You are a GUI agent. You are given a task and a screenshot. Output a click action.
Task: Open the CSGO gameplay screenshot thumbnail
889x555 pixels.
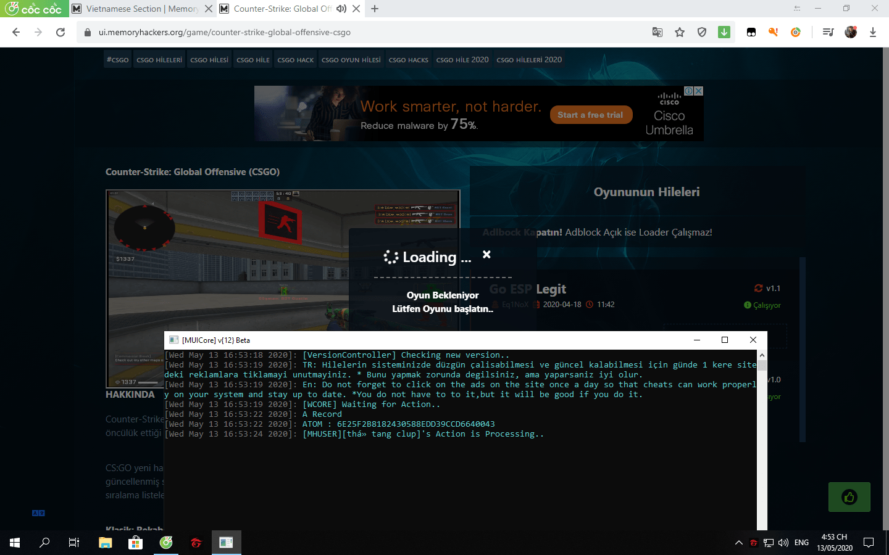click(283, 289)
